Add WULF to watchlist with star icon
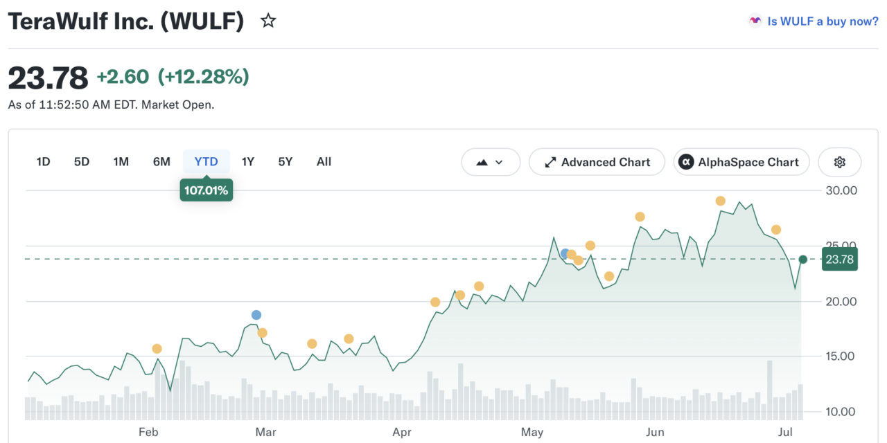 tap(268, 21)
